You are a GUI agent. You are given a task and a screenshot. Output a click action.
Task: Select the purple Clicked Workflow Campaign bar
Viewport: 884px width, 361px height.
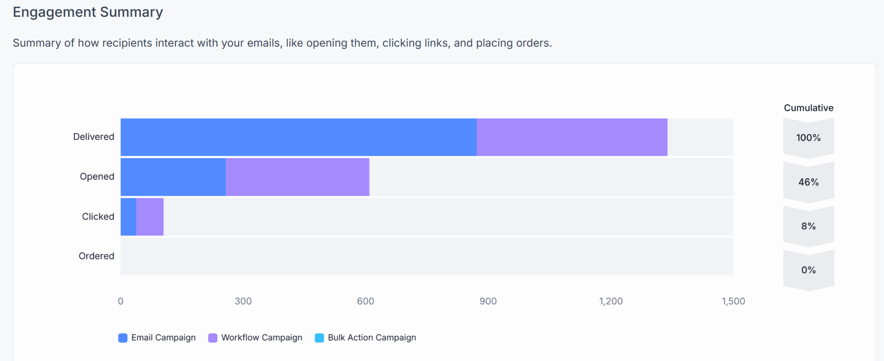point(150,217)
